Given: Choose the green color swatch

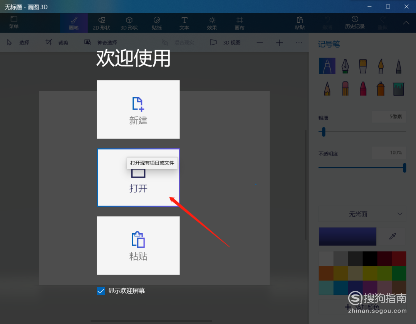Looking at the screenshot, I should (x=399, y=273).
